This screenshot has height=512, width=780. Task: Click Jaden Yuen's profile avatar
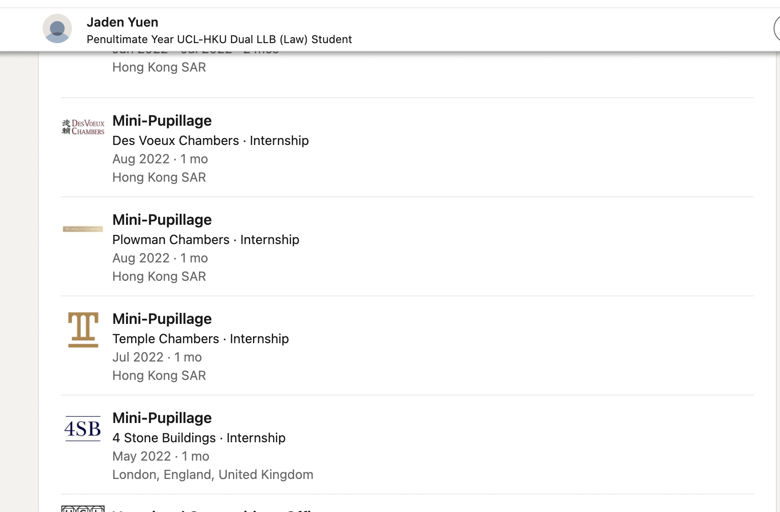tap(57, 28)
